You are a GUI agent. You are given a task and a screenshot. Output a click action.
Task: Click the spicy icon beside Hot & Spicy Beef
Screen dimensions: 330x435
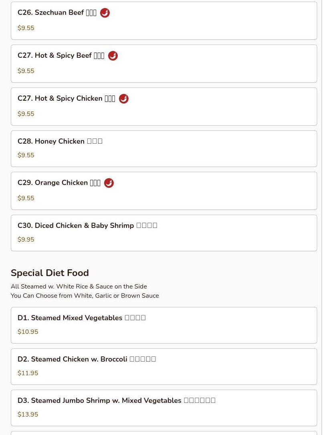[x=113, y=56]
